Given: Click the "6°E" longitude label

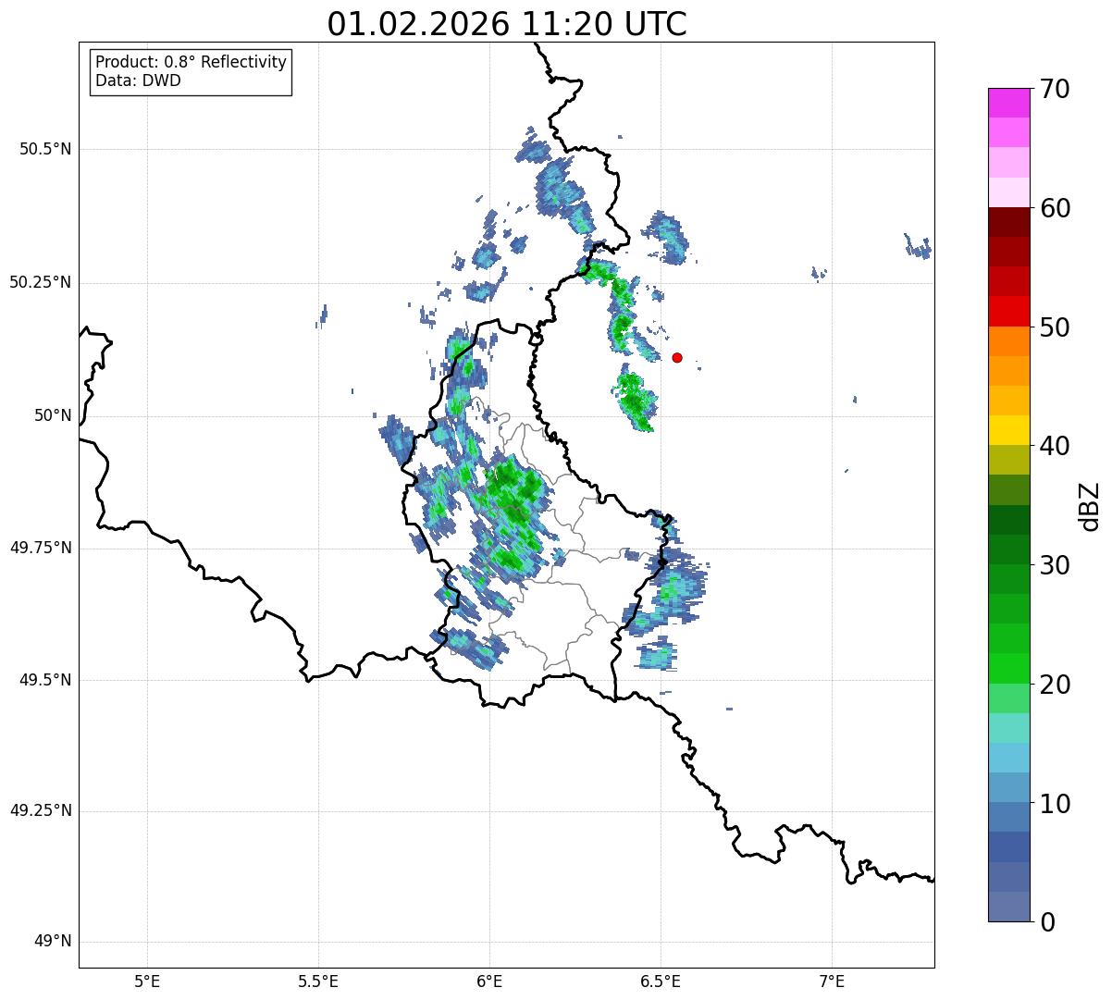Looking at the screenshot, I should click(x=489, y=981).
